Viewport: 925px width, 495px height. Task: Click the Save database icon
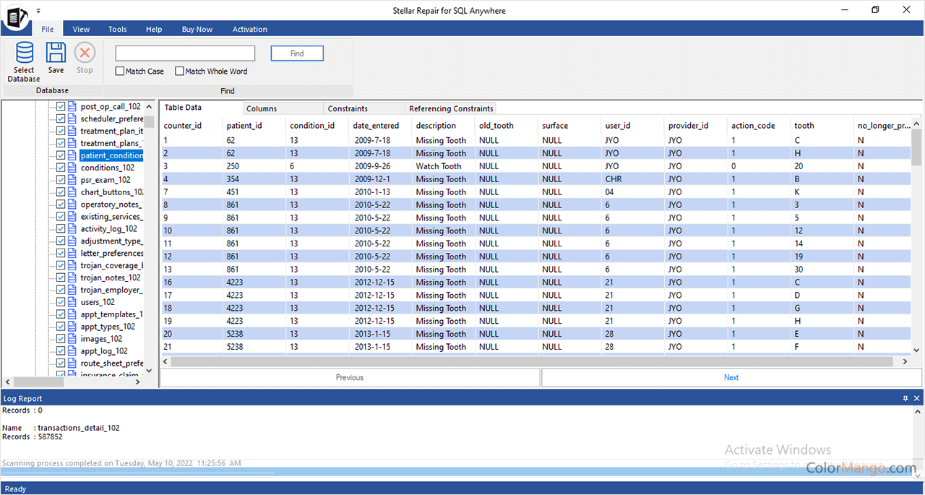coord(56,58)
